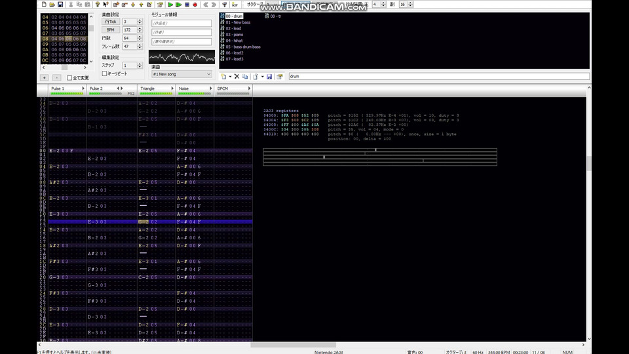The image size is (629, 354).
Task: Click the Create NSF icon
Action: [235, 5]
